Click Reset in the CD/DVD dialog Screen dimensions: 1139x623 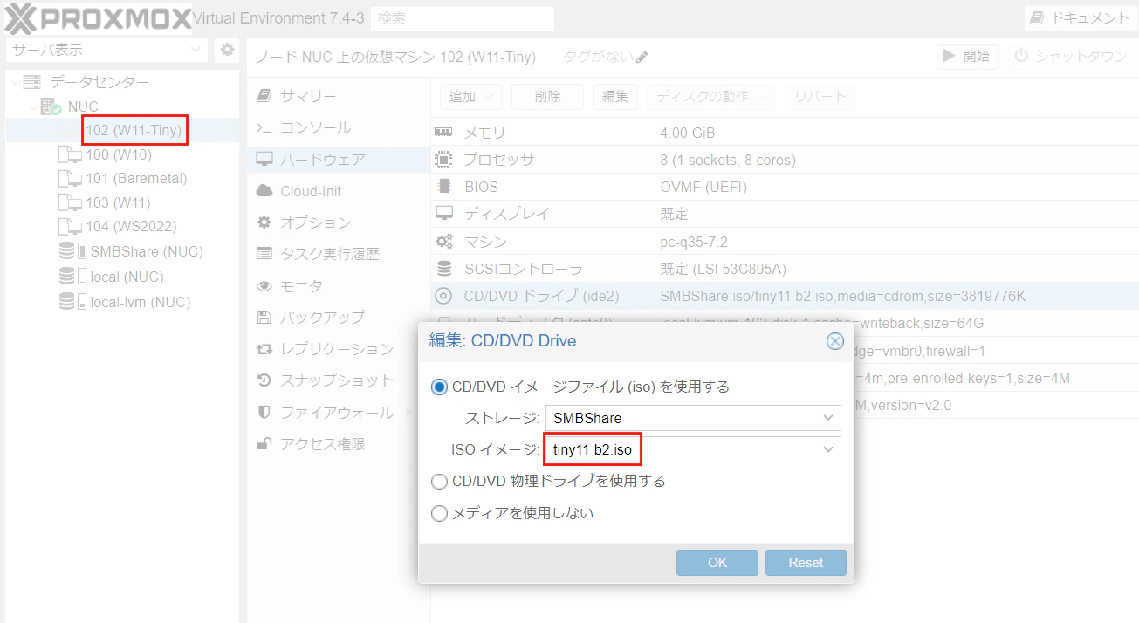tap(806, 562)
